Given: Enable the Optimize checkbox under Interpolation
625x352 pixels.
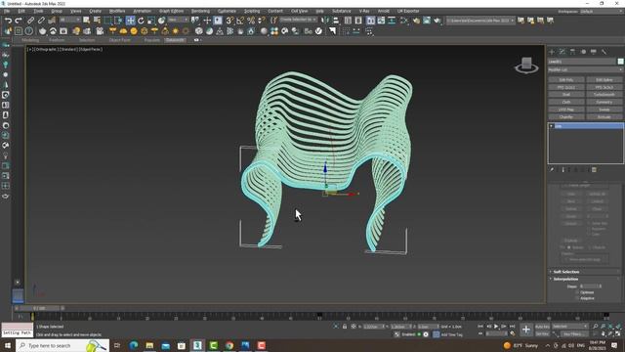Looking at the screenshot, I should [577, 292].
